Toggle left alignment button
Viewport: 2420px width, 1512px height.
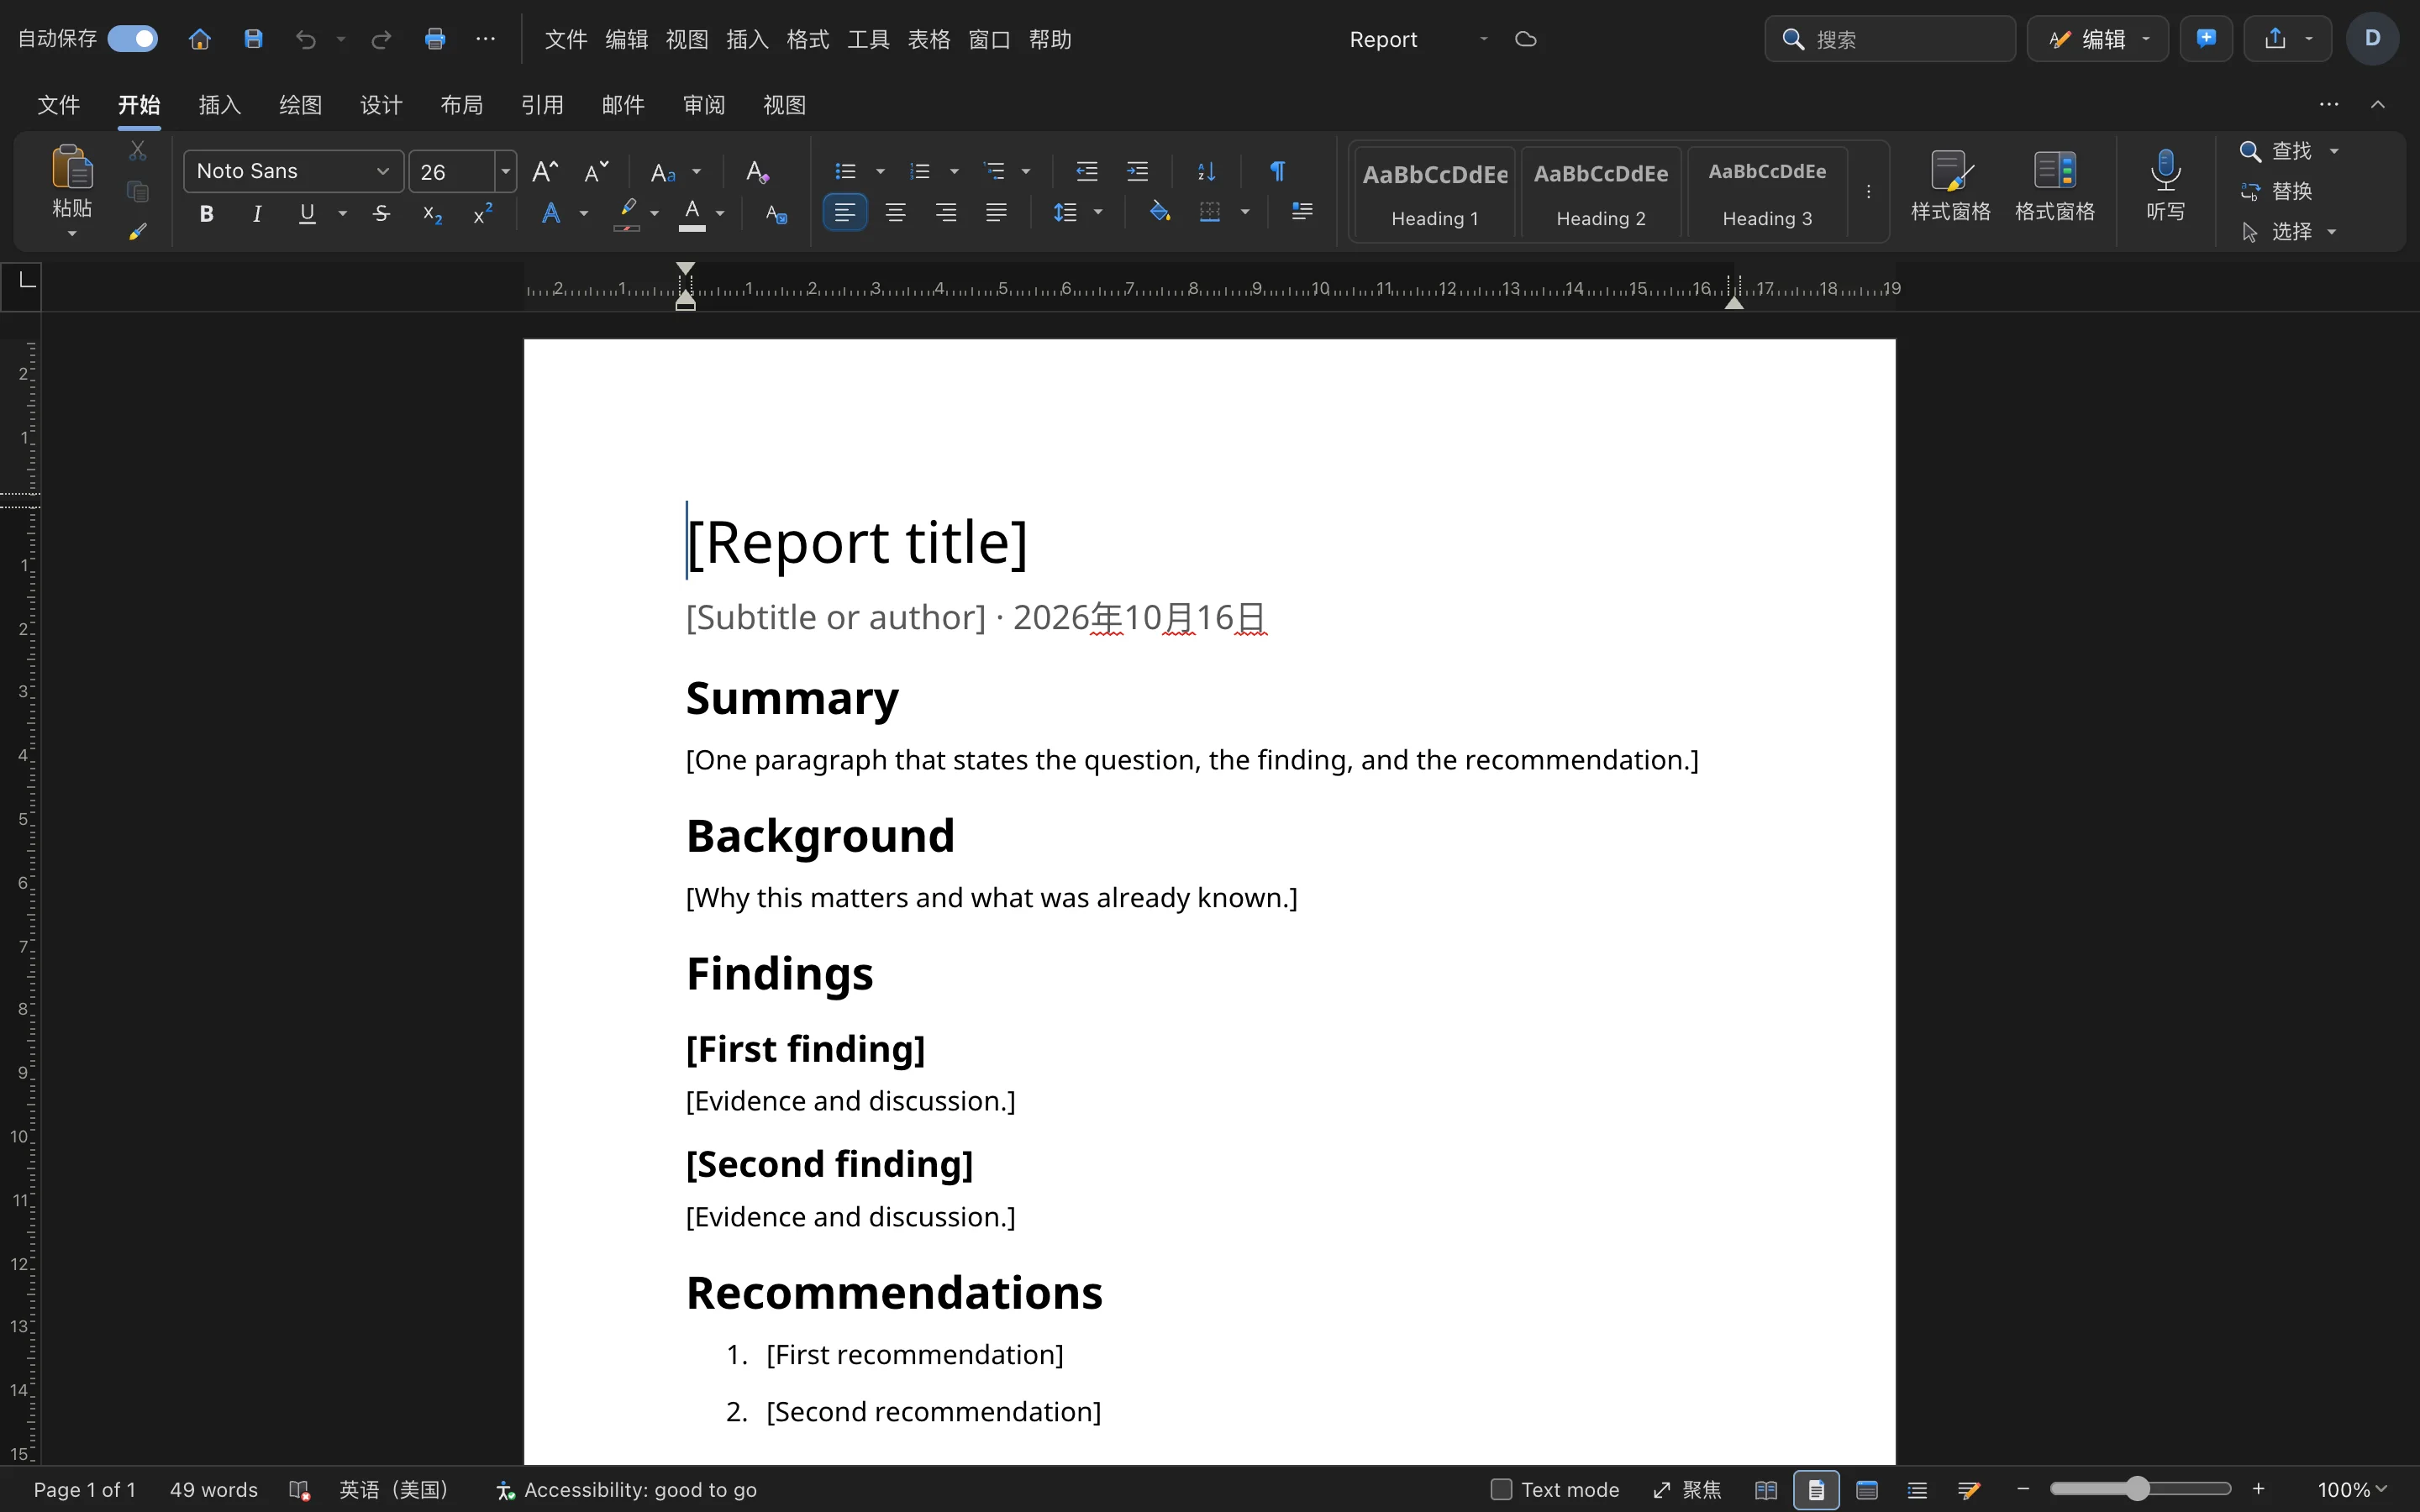coord(845,213)
